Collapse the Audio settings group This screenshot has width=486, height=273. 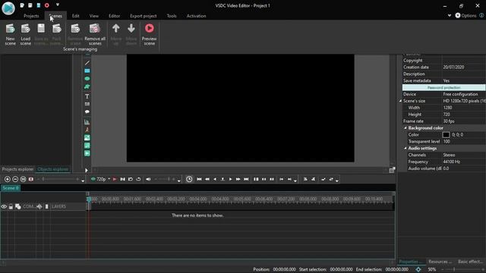(405, 149)
